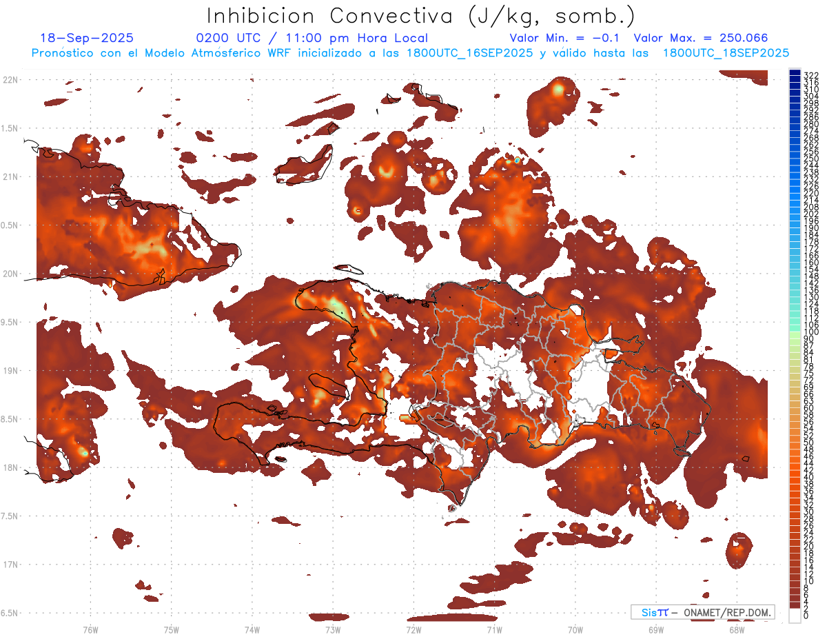Click the SisTT ONAMET/REP.DOM. logo box

(702, 612)
